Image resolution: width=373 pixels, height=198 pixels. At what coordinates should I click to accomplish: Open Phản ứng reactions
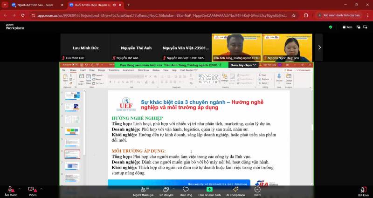click(186, 191)
